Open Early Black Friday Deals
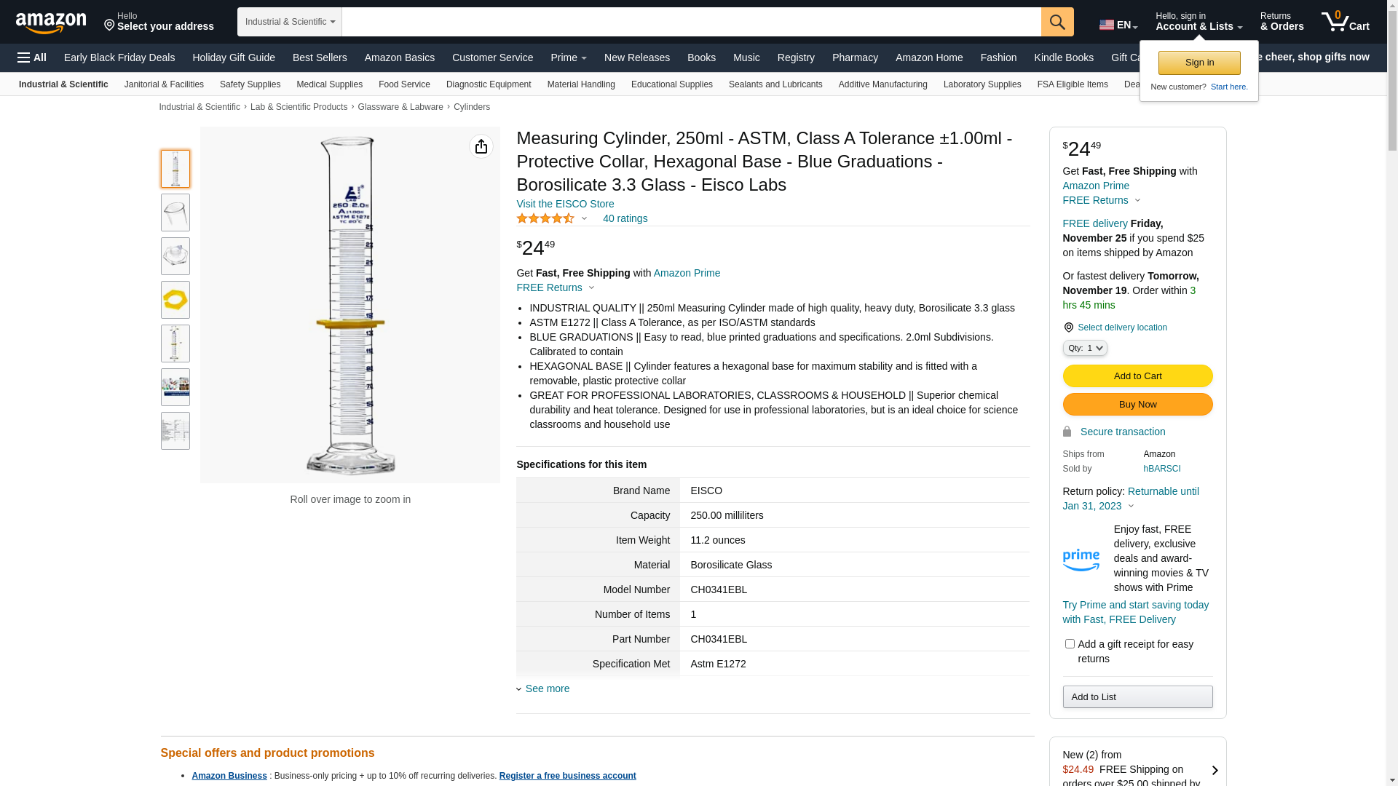This screenshot has height=786, width=1398. (119, 57)
